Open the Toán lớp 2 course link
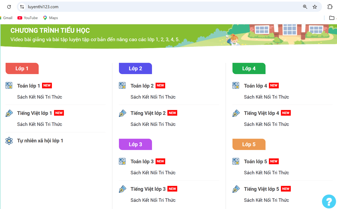This screenshot has height=209, width=337. 142,86
